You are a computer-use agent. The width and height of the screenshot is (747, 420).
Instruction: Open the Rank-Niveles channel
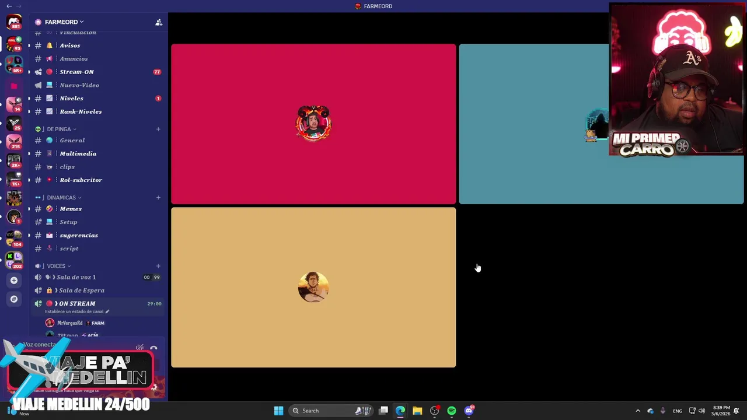97,111
